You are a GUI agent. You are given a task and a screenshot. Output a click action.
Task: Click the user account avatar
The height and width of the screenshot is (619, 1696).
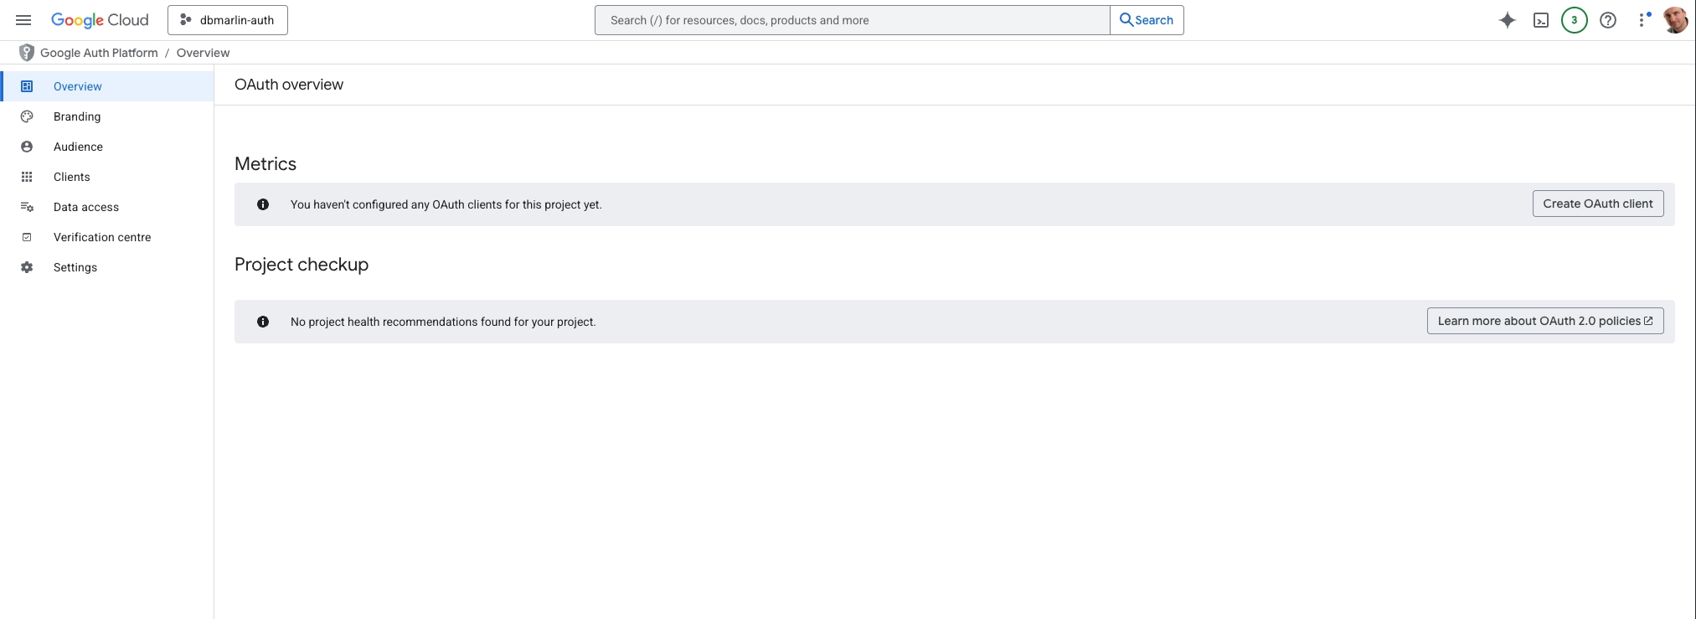pos(1674,20)
